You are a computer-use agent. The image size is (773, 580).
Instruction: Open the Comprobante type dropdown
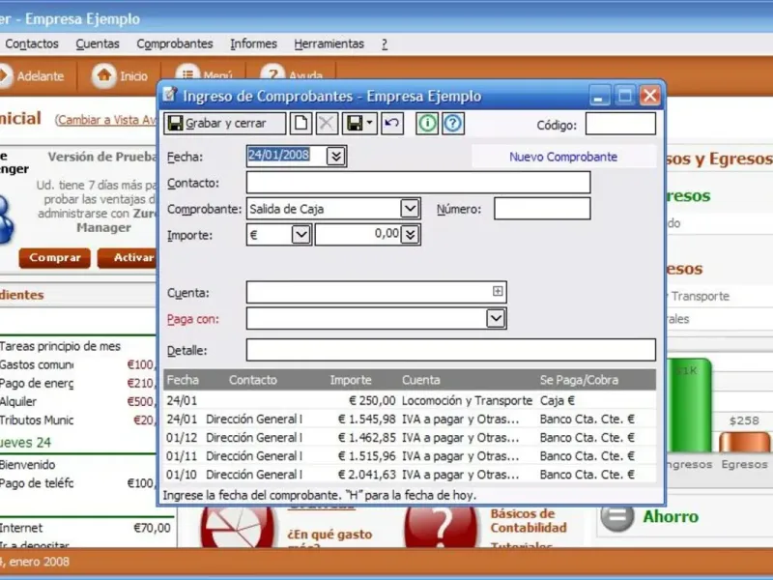point(410,208)
